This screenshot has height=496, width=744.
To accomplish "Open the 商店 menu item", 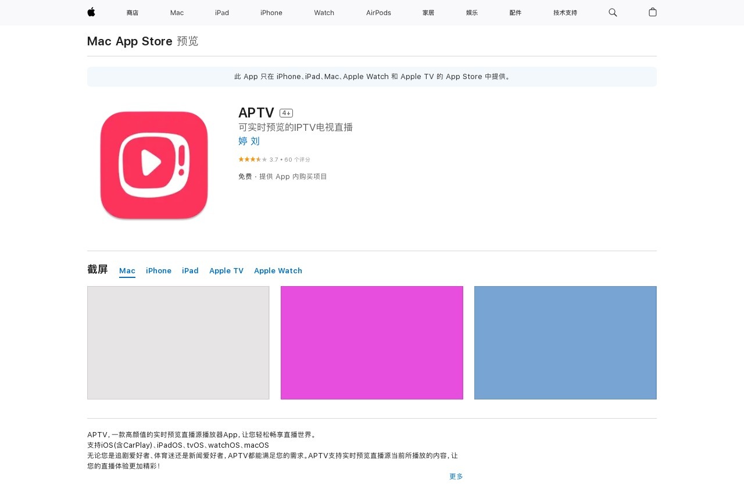I will pyautogui.click(x=133, y=13).
